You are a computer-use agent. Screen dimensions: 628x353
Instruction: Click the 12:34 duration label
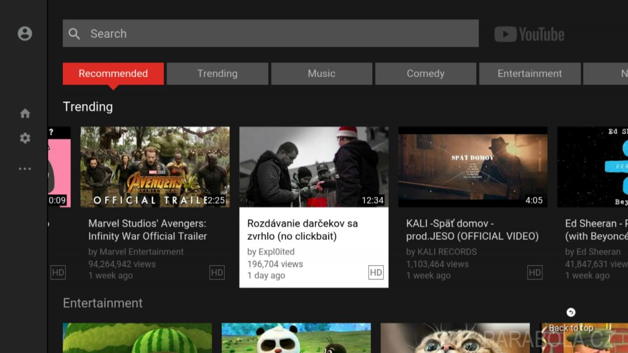pyautogui.click(x=373, y=200)
